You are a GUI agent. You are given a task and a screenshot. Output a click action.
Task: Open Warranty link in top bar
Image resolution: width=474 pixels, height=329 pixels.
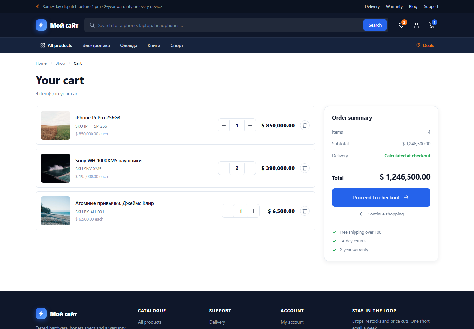coord(394,6)
